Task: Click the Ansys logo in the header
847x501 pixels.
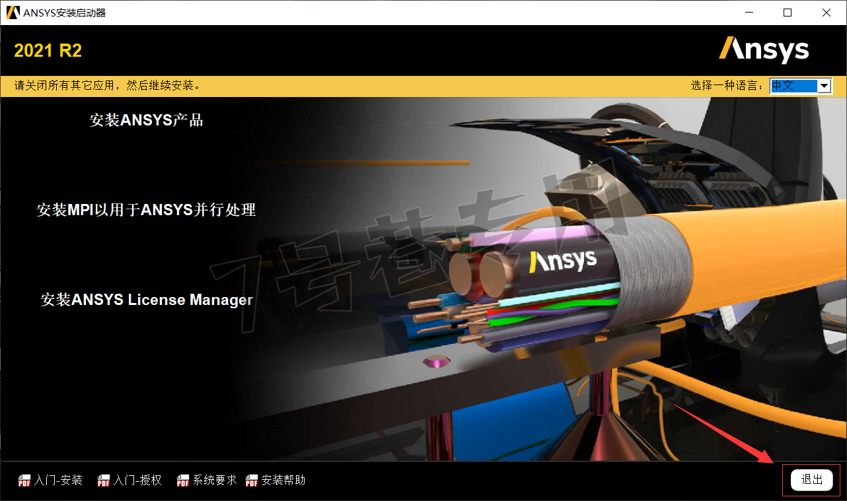Action: click(764, 50)
